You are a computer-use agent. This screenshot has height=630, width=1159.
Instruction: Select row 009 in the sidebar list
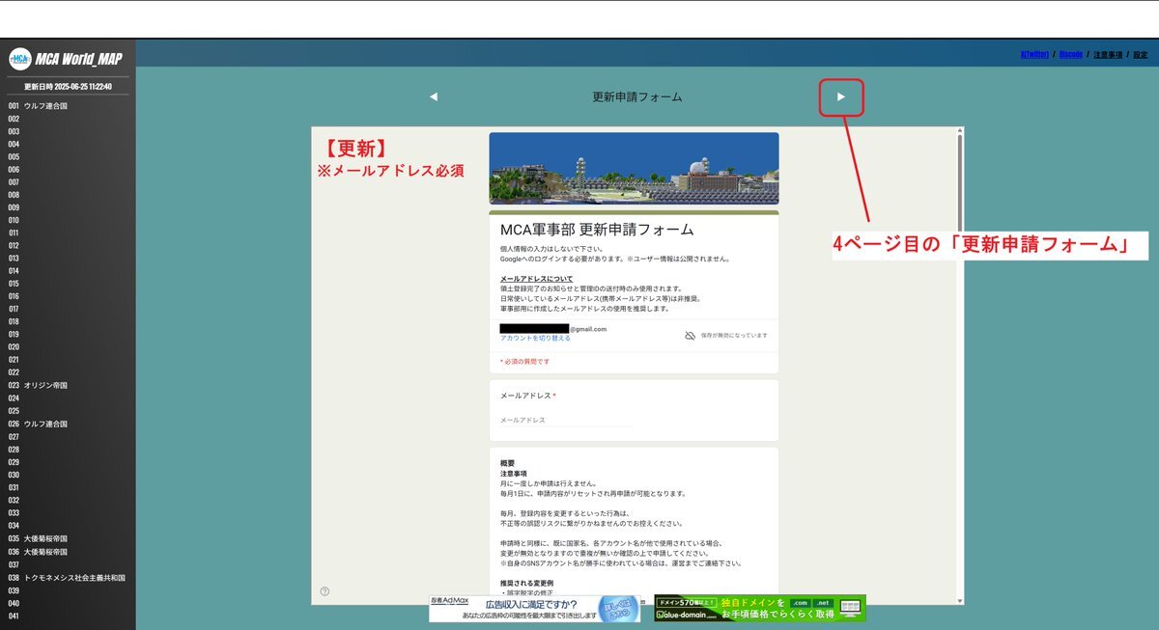[68, 207]
